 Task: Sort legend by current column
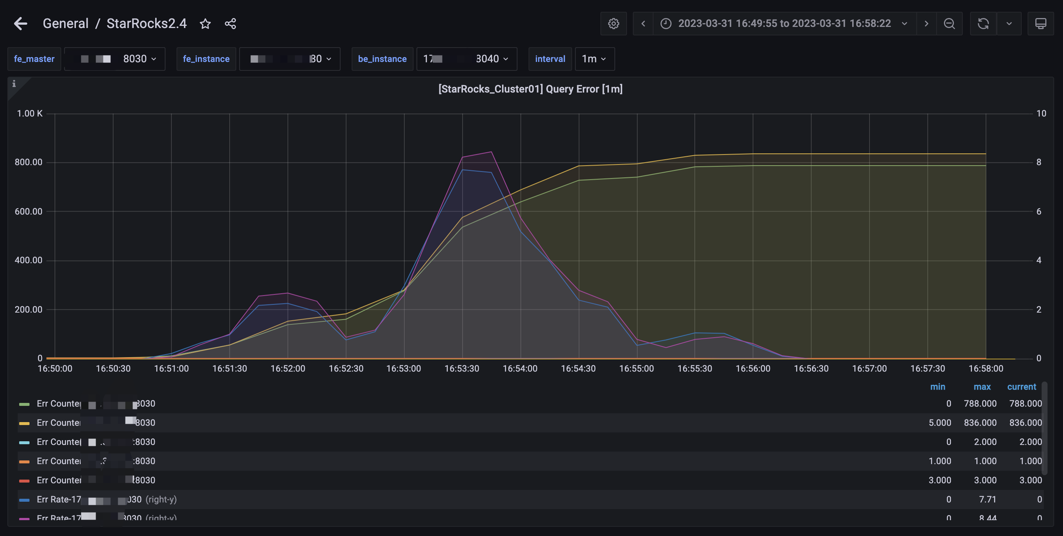1021,387
